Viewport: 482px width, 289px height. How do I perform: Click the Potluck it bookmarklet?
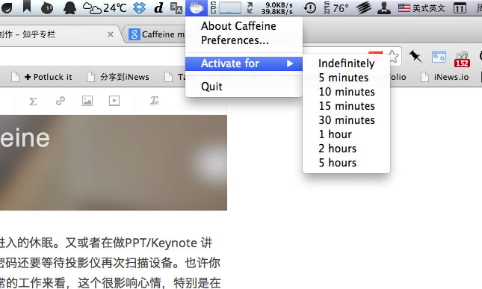click(x=42, y=77)
